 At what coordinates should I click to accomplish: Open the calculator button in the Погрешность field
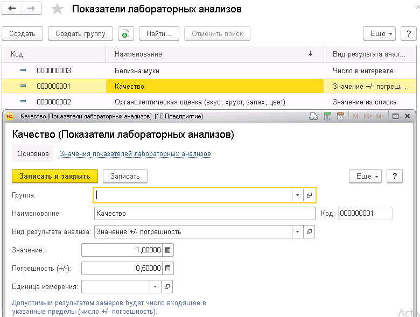tap(167, 268)
